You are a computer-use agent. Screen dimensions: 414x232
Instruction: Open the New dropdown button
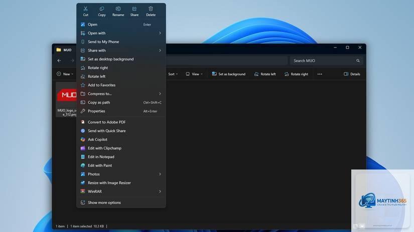65,74
